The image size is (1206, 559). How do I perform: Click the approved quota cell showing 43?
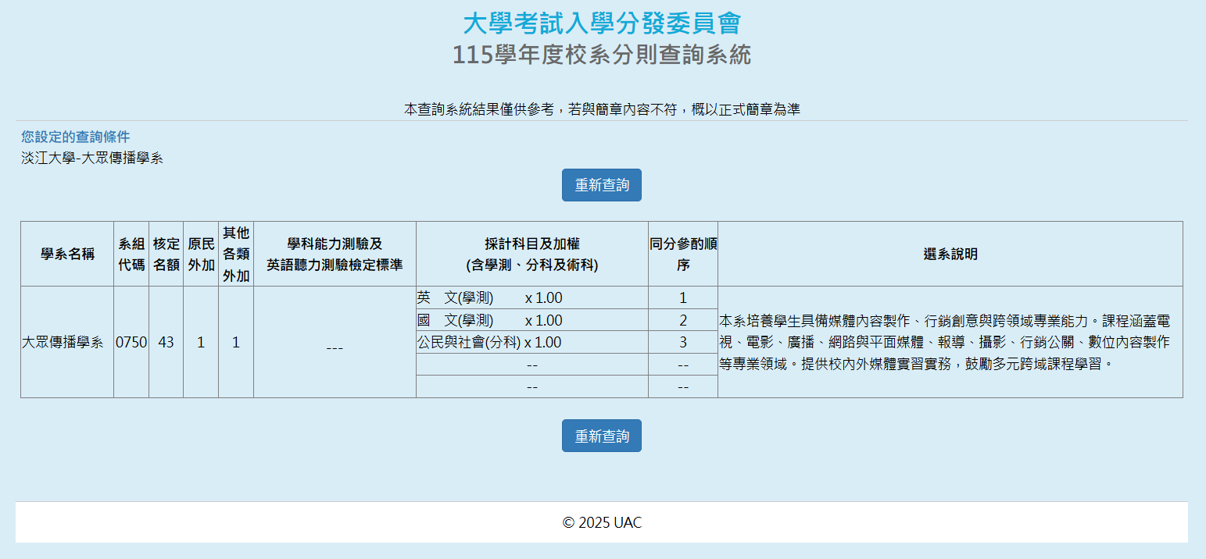(x=166, y=342)
